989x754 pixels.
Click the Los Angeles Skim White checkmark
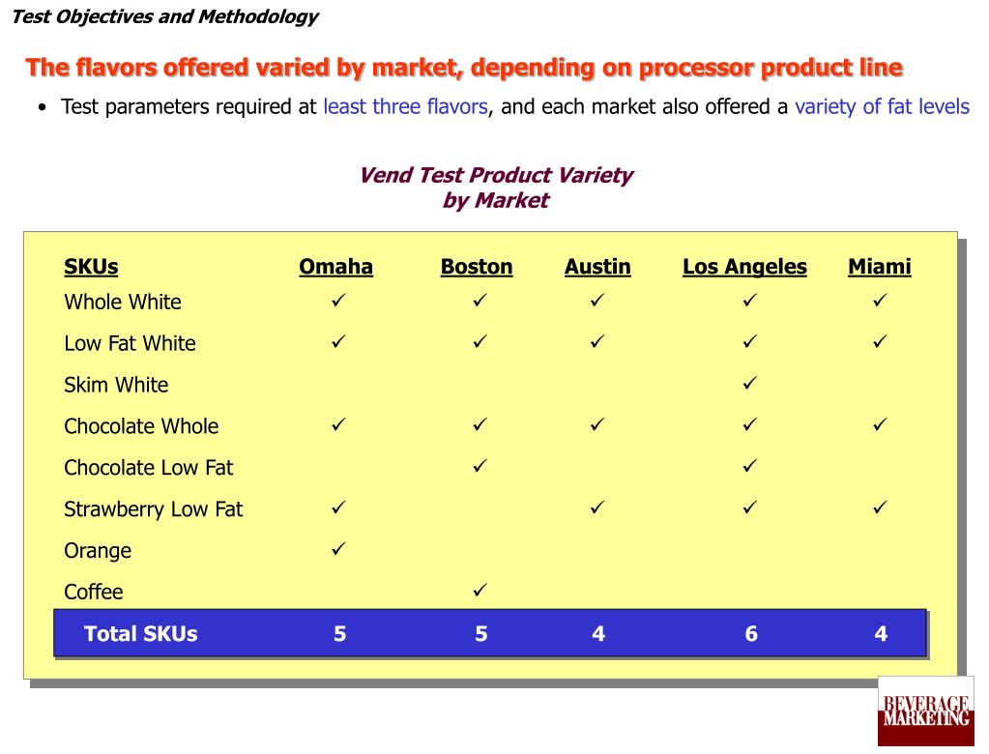pyautogui.click(x=749, y=383)
